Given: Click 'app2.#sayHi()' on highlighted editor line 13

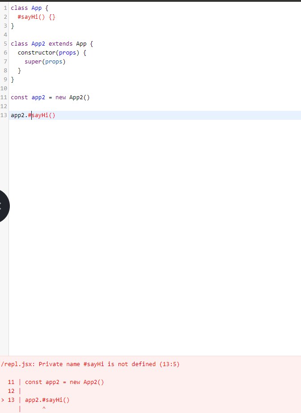Looking at the screenshot, I should click(33, 115).
